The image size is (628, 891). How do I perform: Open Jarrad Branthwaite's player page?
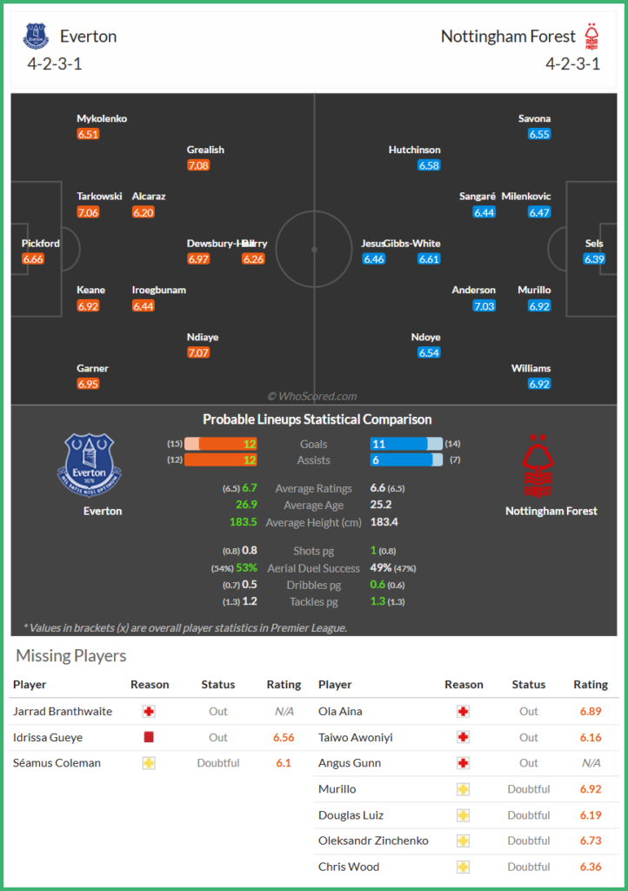tap(63, 711)
